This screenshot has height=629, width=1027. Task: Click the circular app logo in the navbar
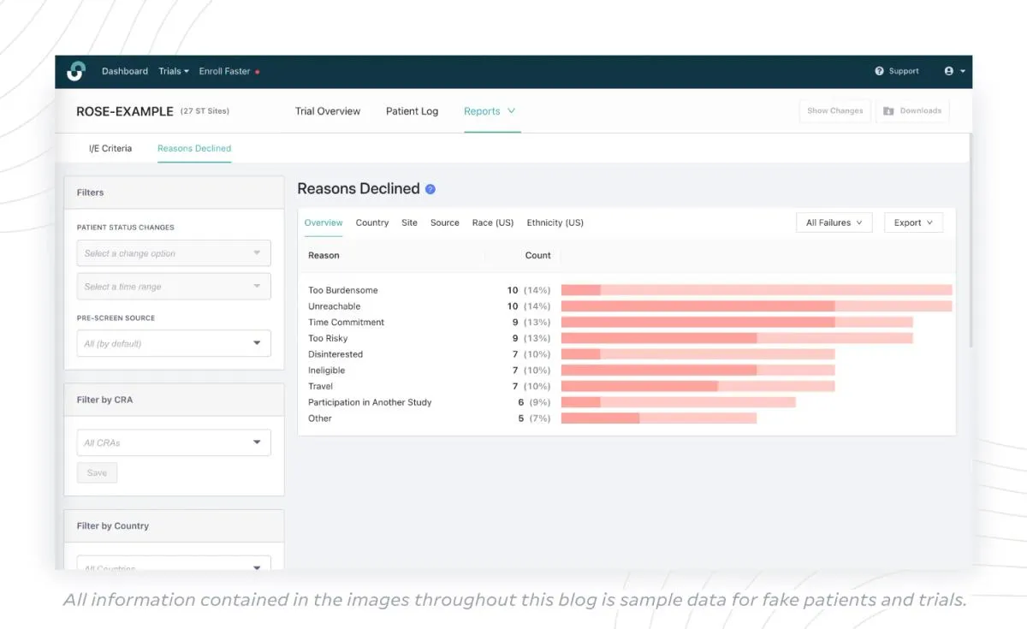(x=76, y=71)
